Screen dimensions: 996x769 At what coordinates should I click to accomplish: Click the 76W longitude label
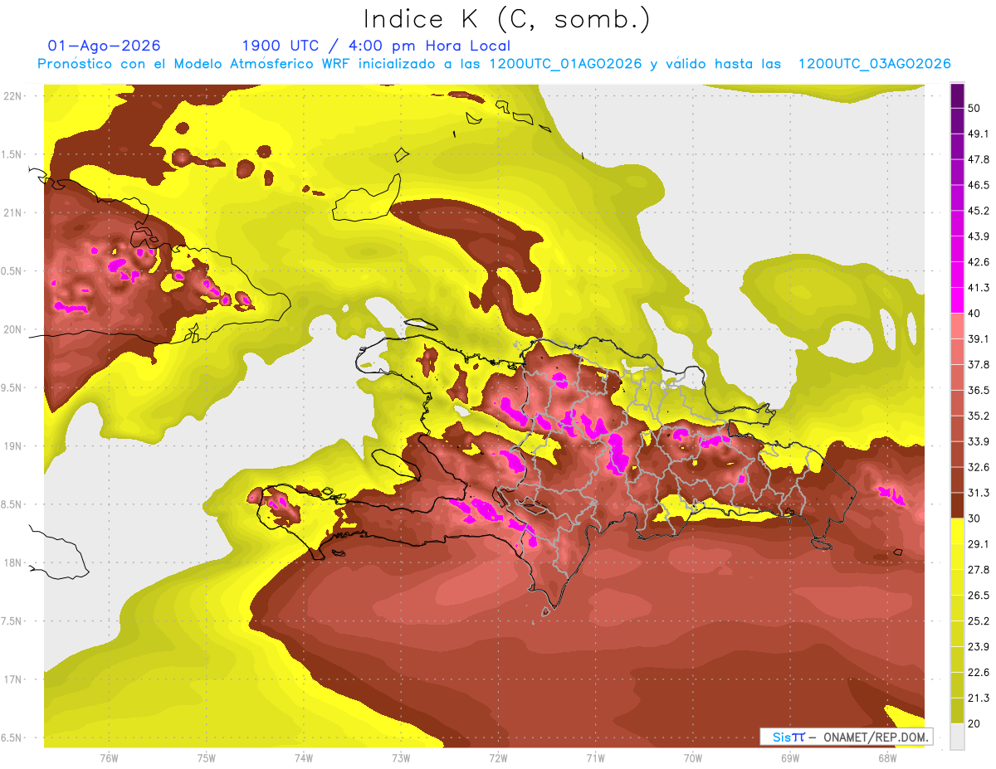pyautogui.click(x=109, y=757)
